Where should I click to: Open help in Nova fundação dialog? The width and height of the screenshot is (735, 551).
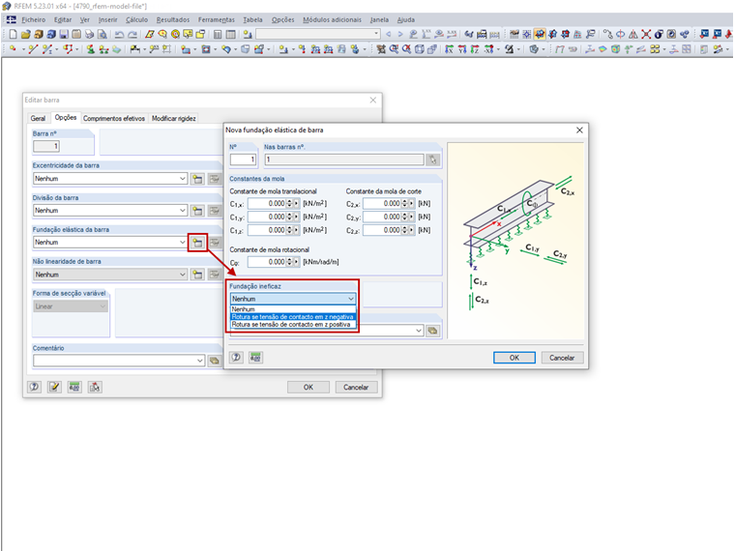tap(236, 358)
